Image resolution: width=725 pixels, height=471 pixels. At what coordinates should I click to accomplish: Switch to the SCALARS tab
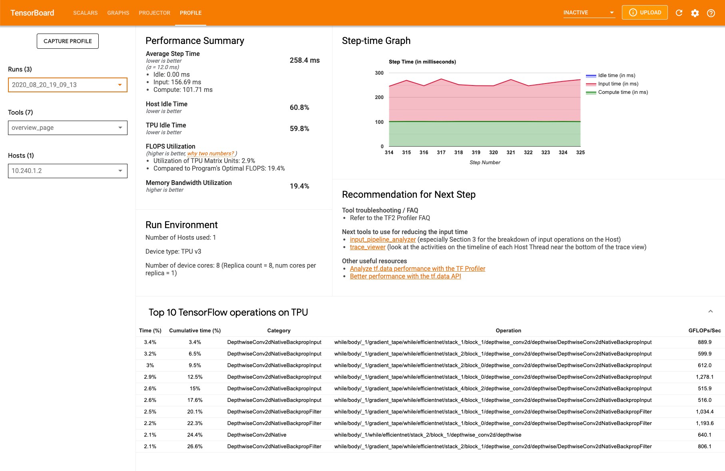pos(86,13)
